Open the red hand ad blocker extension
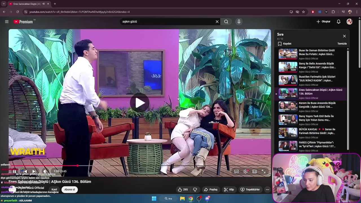This screenshot has width=361, height=203. pyautogui.click(x=313, y=12)
